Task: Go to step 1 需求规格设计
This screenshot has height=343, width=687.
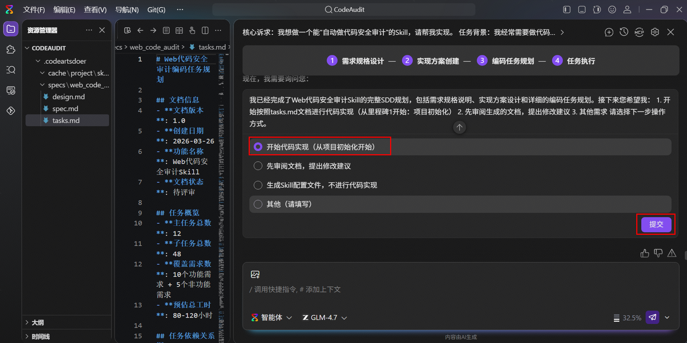Action: click(355, 61)
